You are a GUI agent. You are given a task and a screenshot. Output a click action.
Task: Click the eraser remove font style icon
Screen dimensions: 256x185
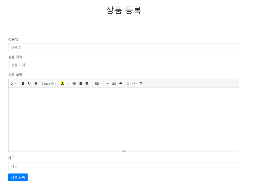(x=36, y=83)
